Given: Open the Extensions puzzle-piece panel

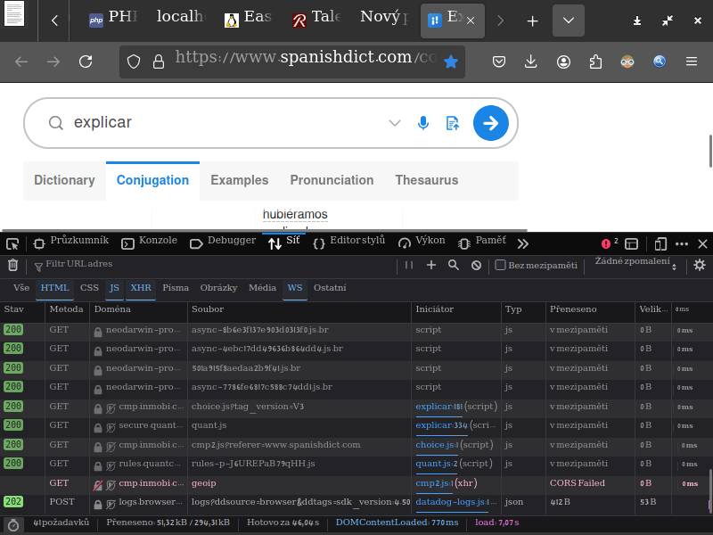Looking at the screenshot, I should (x=595, y=62).
